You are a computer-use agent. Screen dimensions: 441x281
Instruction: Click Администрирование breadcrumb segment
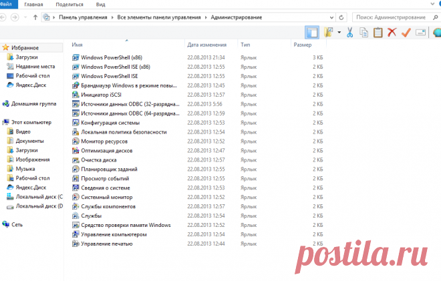(237, 17)
